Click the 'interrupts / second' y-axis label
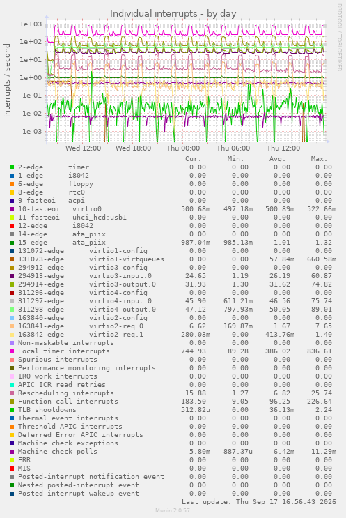 point(7,80)
